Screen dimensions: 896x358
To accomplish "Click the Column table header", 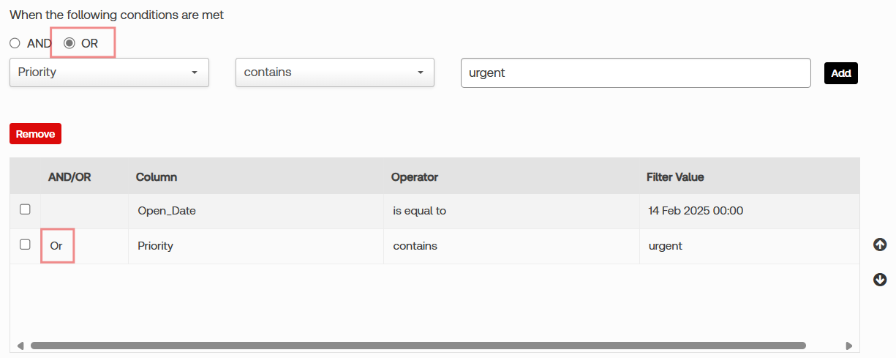I will coord(157,177).
